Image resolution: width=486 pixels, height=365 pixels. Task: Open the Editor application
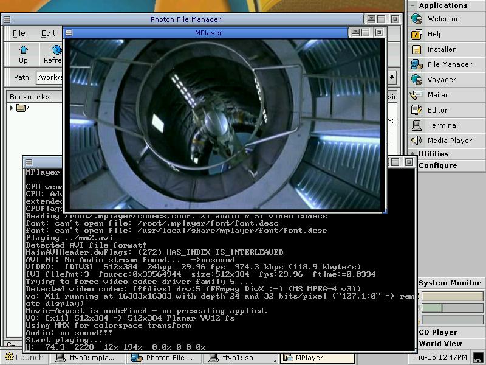[437, 110]
